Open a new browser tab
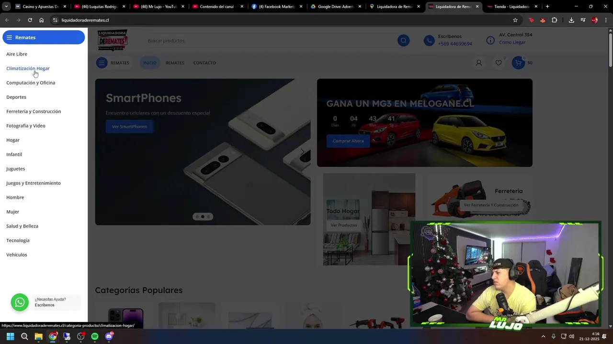Viewport: 613px width, 344px height. coord(547,7)
